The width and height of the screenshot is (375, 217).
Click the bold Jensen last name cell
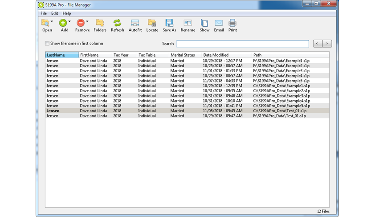(x=53, y=111)
